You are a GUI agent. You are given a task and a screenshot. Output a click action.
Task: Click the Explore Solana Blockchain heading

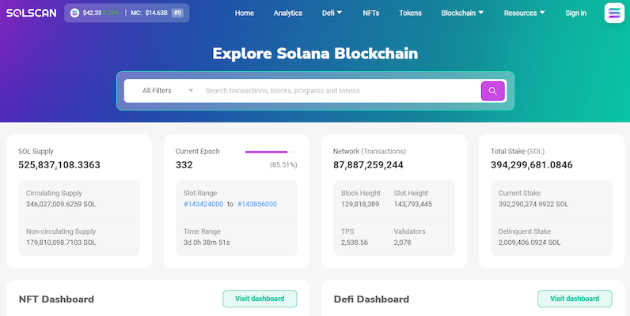315,54
